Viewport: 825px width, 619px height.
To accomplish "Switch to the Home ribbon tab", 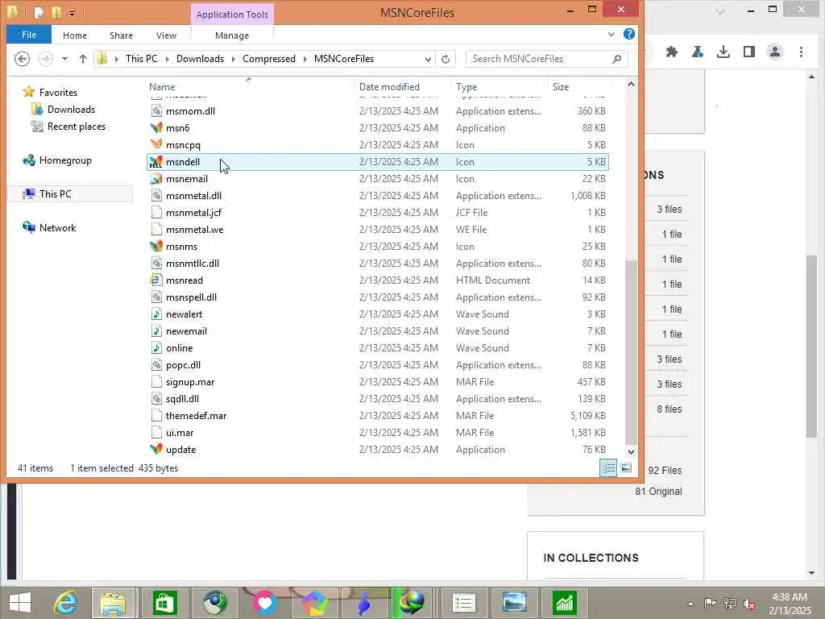I will coord(75,35).
